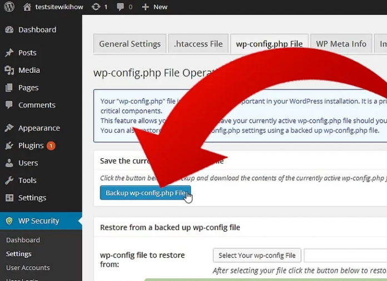Open the Media library icon
387x281 pixels.
pyautogui.click(x=9, y=70)
